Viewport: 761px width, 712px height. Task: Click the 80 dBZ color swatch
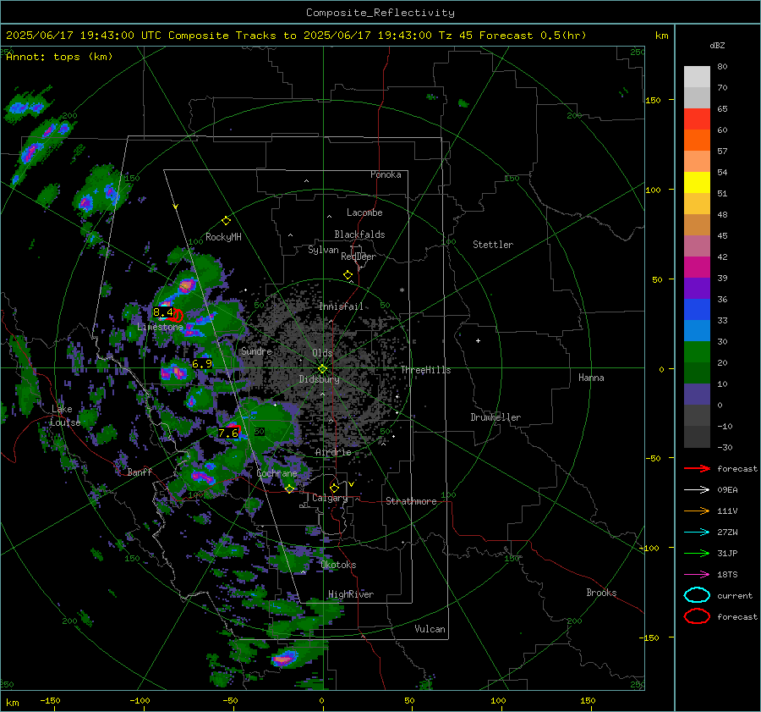697,76
